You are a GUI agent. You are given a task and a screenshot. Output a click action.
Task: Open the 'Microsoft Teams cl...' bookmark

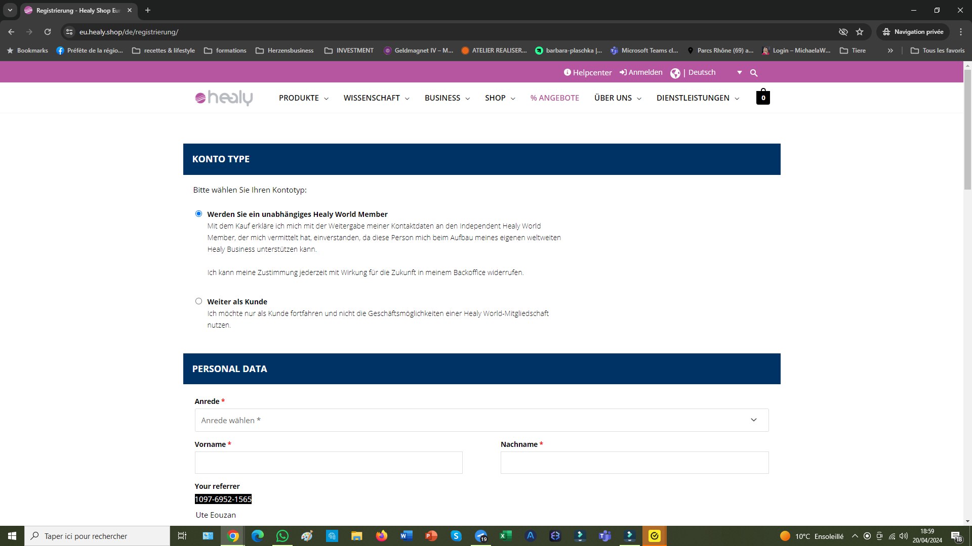pos(644,51)
